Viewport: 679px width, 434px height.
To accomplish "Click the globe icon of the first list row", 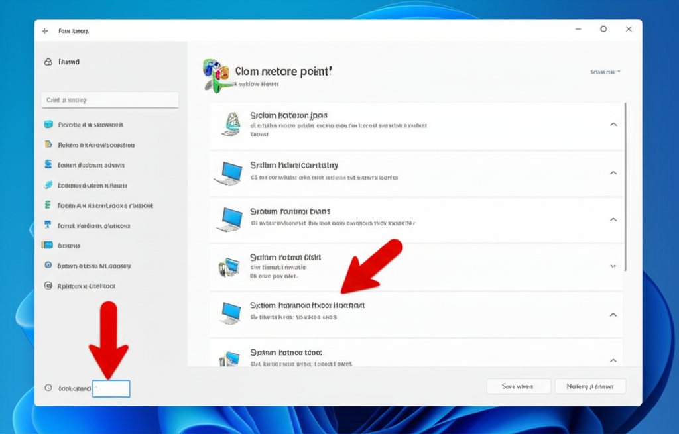I will click(231, 124).
